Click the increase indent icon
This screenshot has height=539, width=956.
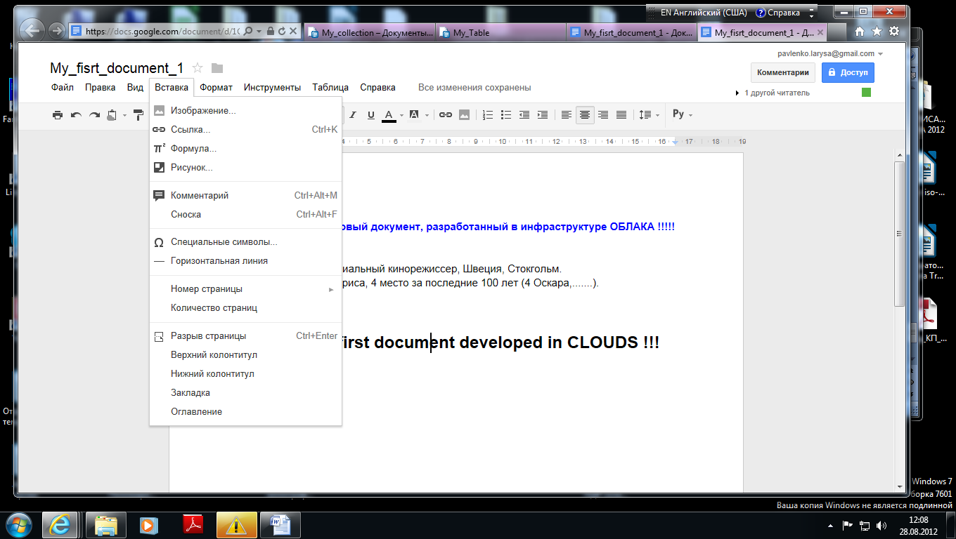click(543, 114)
